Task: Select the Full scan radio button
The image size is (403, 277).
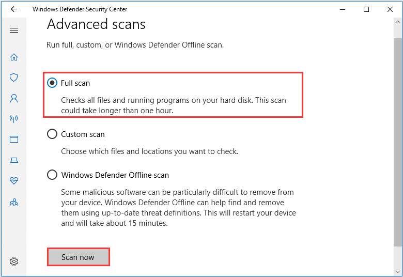Action: click(52, 83)
